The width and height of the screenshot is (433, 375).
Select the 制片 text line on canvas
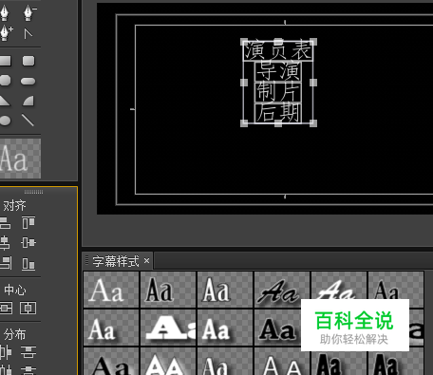click(x=278, y=92)
